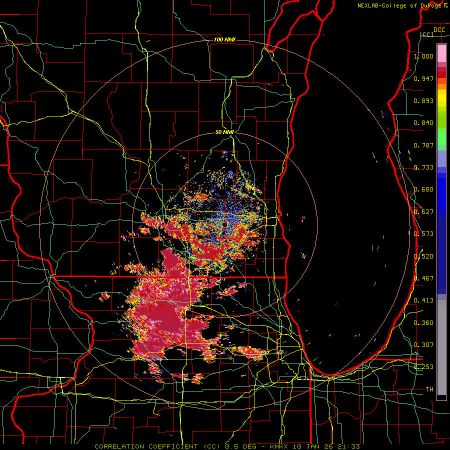Click the 0.893 scale value

[x=423, y=100]
